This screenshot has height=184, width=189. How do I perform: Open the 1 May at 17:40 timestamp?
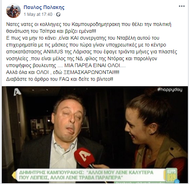click(x=38, y=14)
